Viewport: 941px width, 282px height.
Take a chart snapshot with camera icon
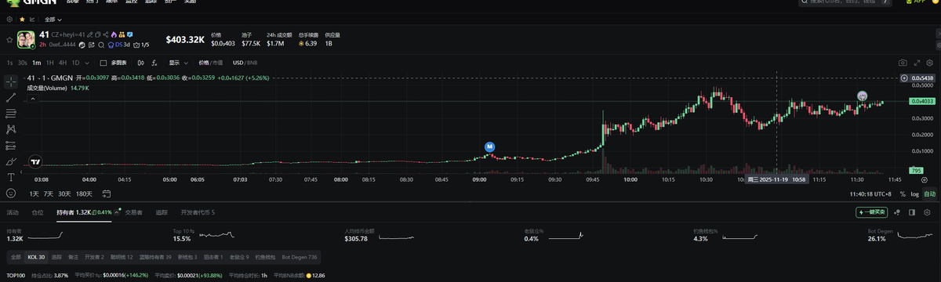click(903, 63)
